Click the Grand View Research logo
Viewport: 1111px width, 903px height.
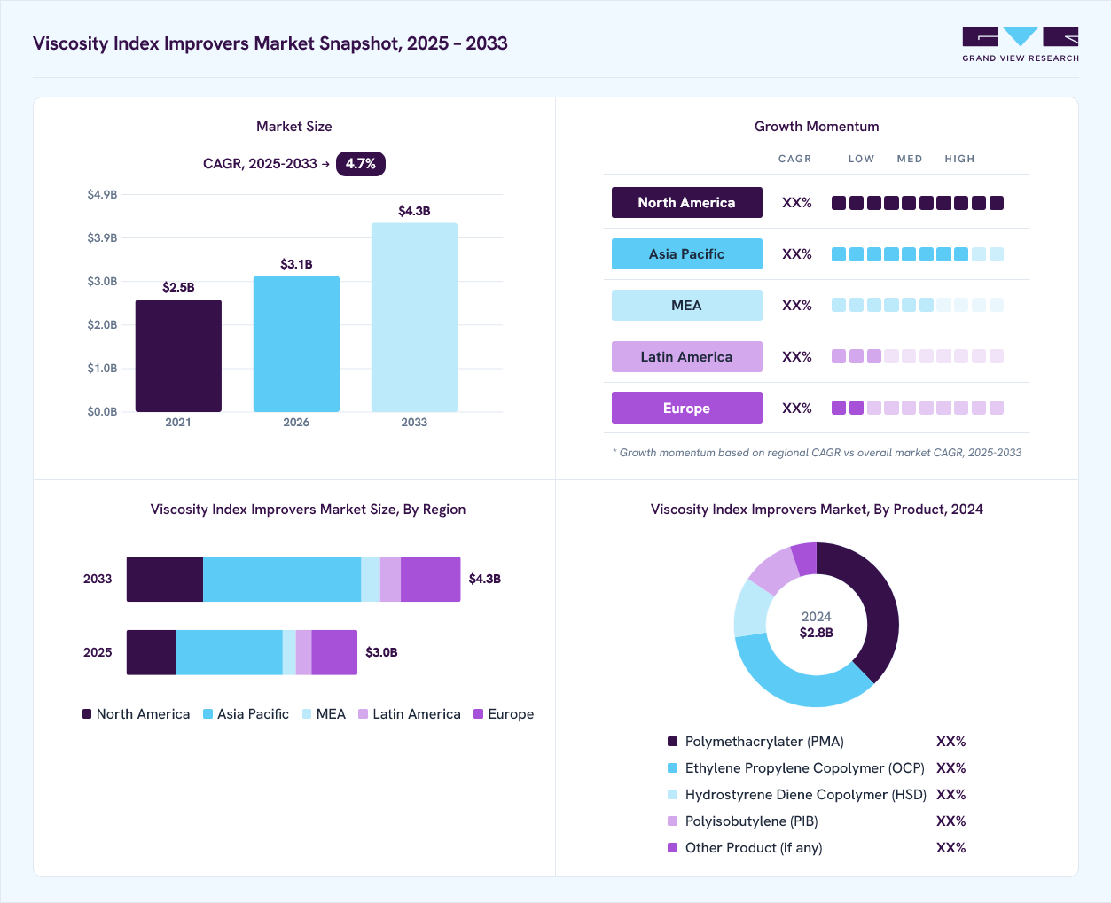(1021, 44)
